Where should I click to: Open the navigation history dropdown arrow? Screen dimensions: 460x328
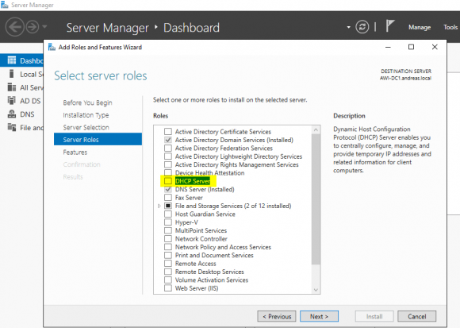tap(44, 27)
